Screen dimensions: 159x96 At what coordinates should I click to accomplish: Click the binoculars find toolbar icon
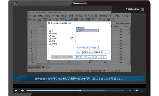[x=82, y=20]
